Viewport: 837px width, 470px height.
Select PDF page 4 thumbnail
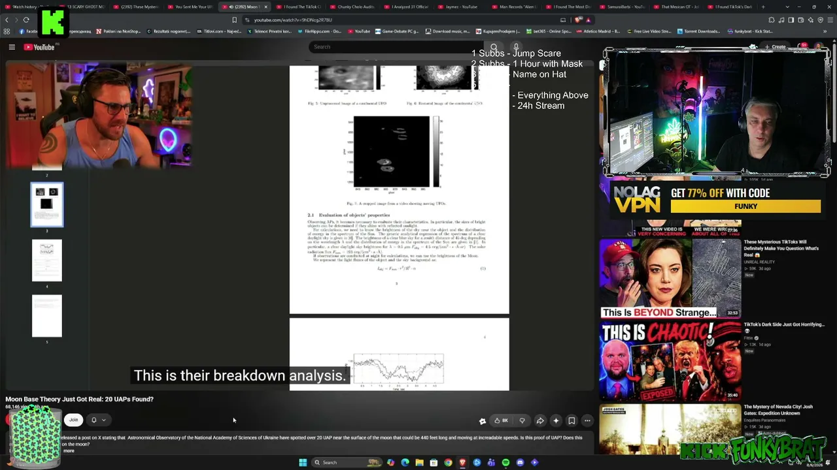(x=47, y=260)
